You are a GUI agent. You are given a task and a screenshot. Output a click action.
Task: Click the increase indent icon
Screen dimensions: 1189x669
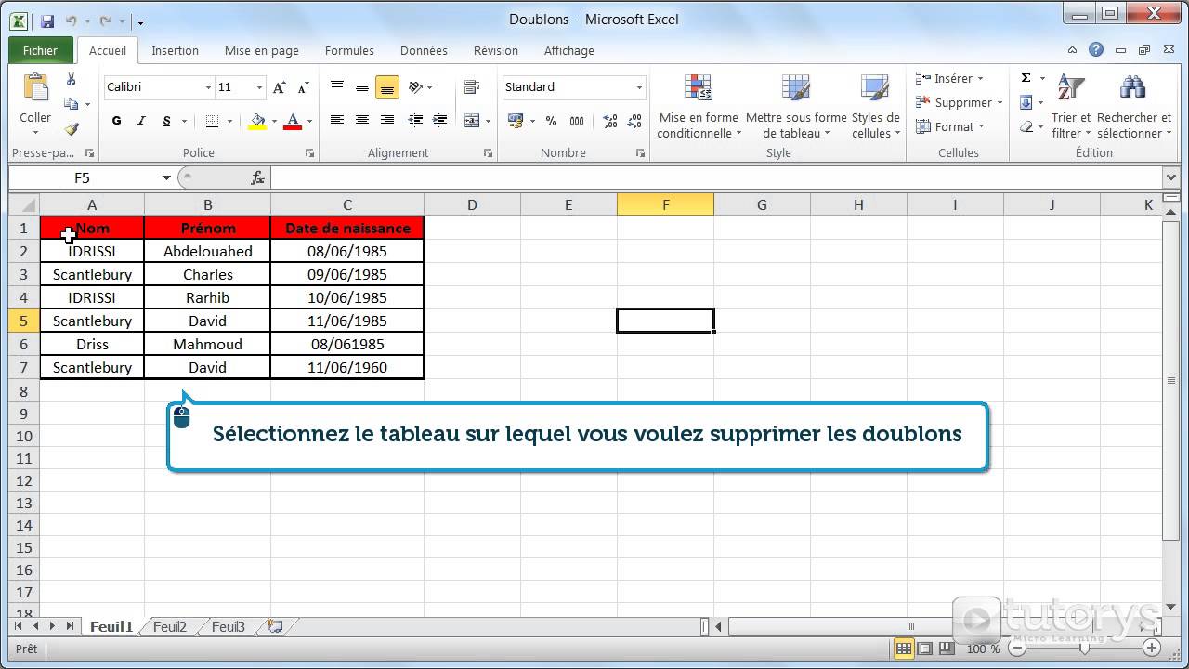[440, 121]
